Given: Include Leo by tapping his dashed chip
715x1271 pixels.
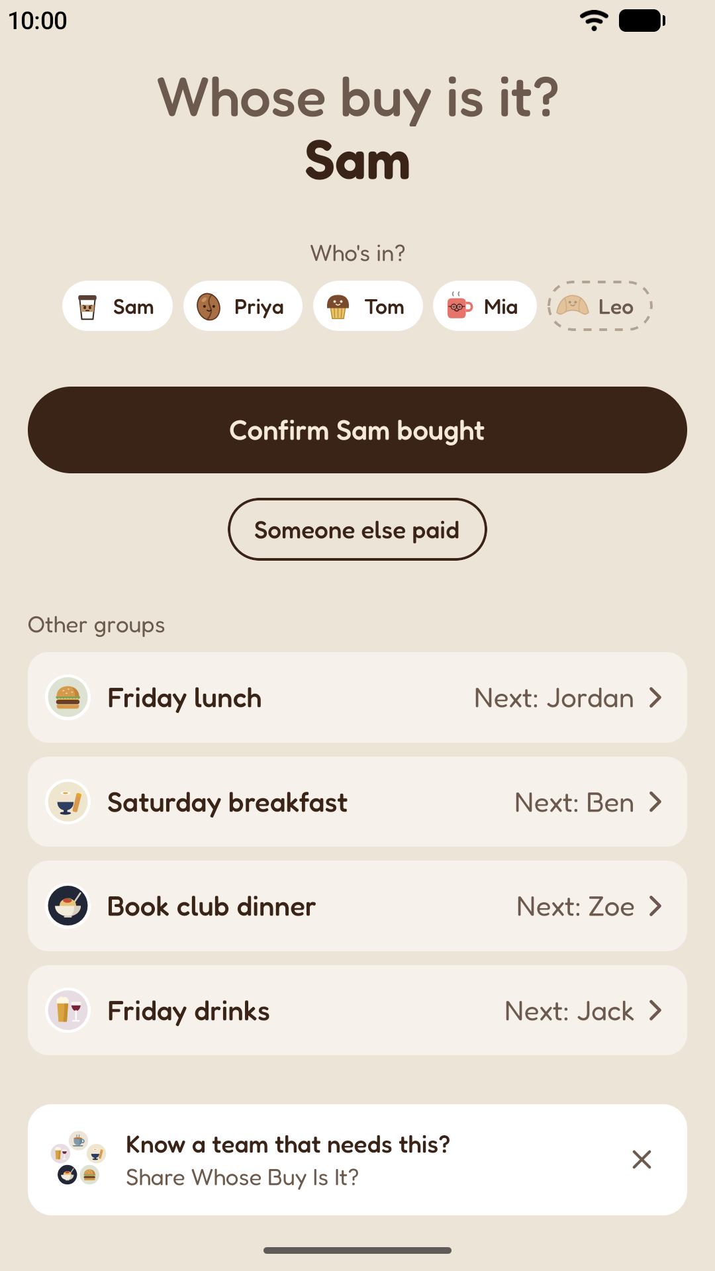Looking at the screenshot, I should 600,306.
